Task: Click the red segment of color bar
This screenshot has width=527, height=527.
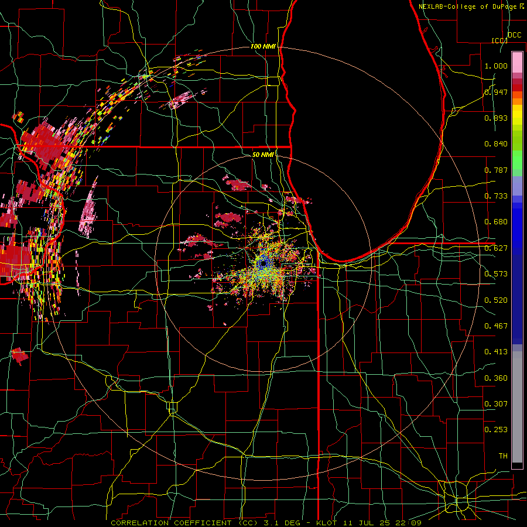Action: (x=517, y=88)
